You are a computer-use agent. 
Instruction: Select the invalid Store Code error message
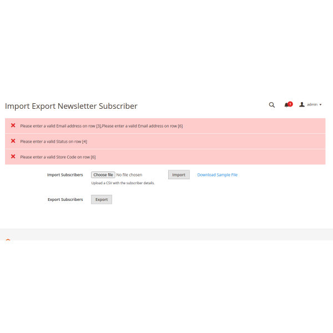[58, 157]
